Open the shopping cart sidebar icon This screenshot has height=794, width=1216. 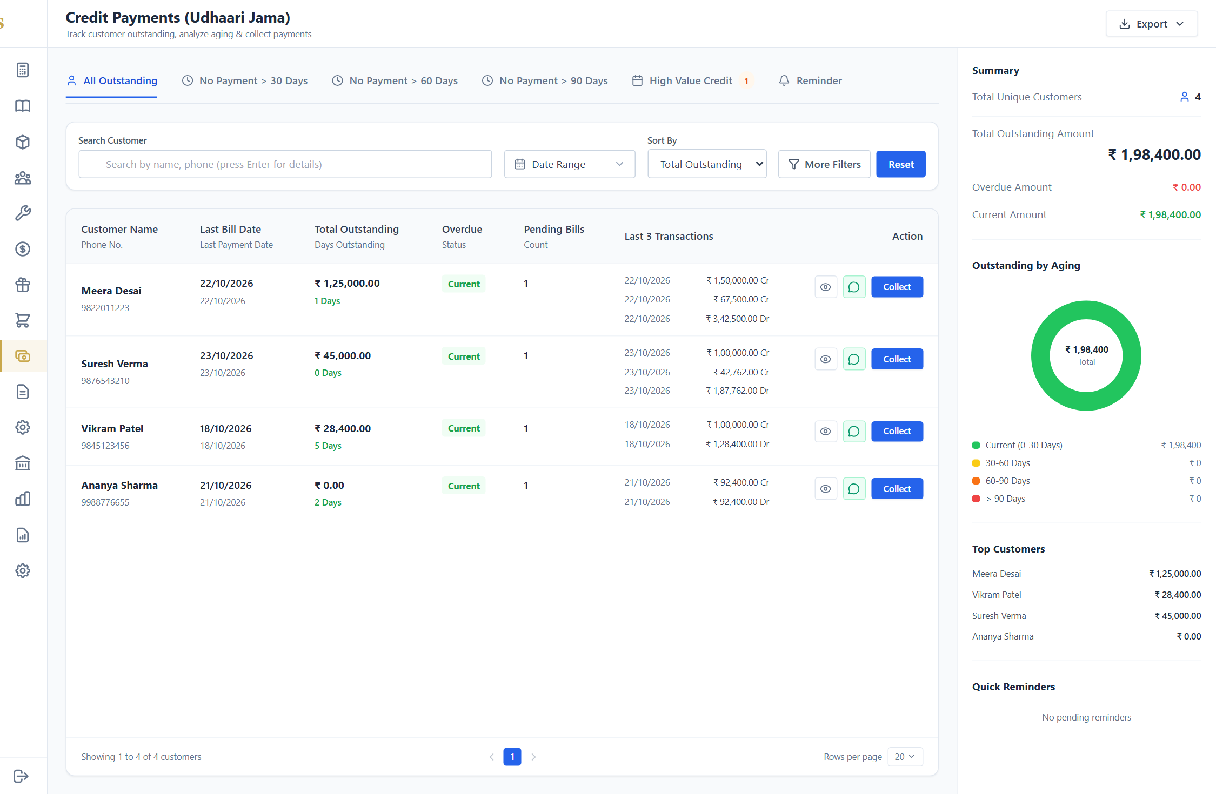(23, 320)
